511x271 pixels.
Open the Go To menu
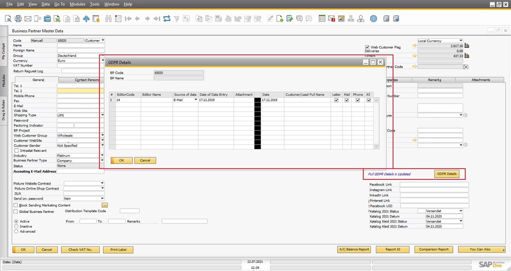coord(59,4)
